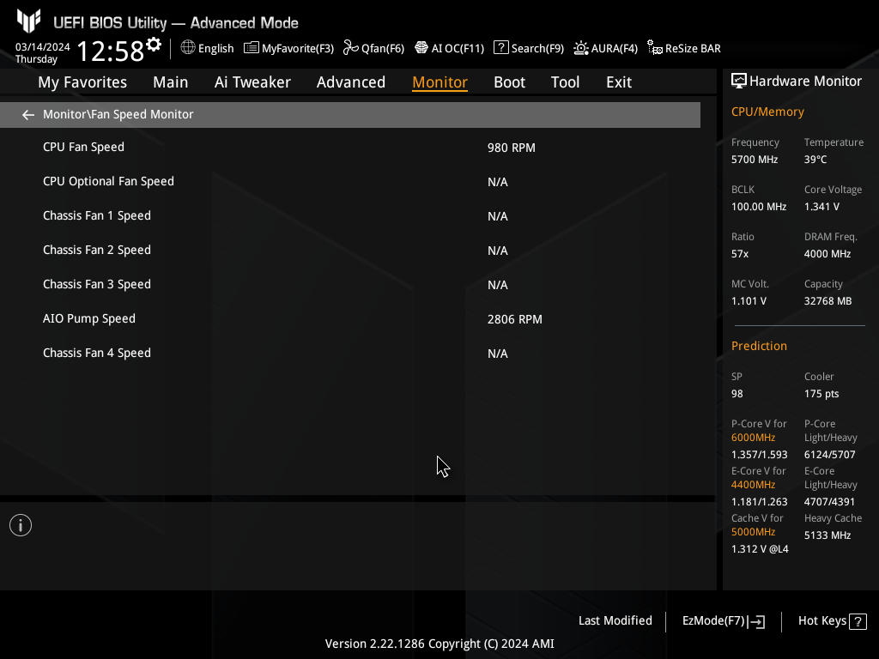This screenshot has width=879, height=659.
Task: Click the CPU/Memory section heading
Action: coord(767,112)
